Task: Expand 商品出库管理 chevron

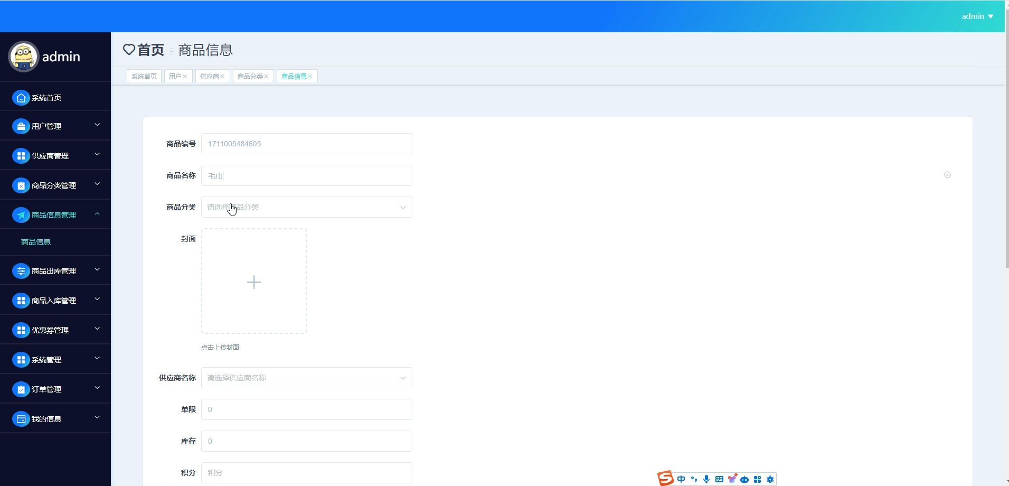Action: pos(97,269)
